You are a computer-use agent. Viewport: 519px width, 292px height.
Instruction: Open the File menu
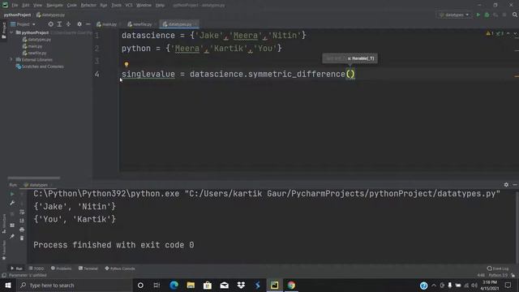(x=15, y=6)
